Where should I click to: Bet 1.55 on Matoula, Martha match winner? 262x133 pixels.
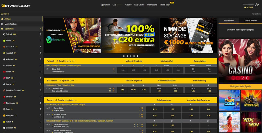[x=155, y=116]
